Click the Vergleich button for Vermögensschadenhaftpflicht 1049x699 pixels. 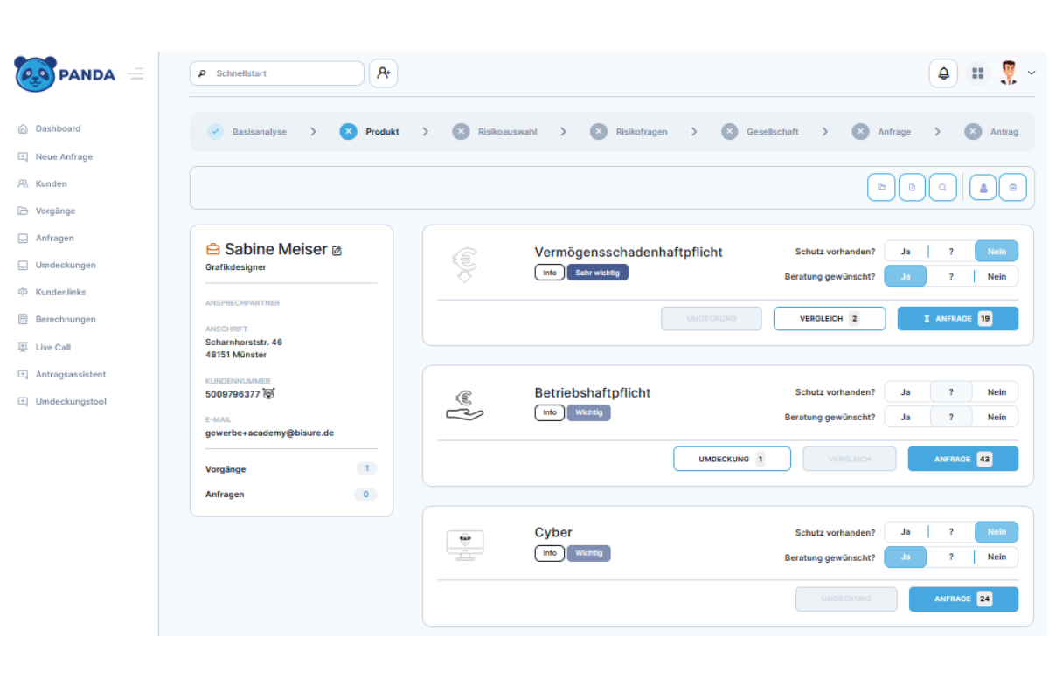829,319
